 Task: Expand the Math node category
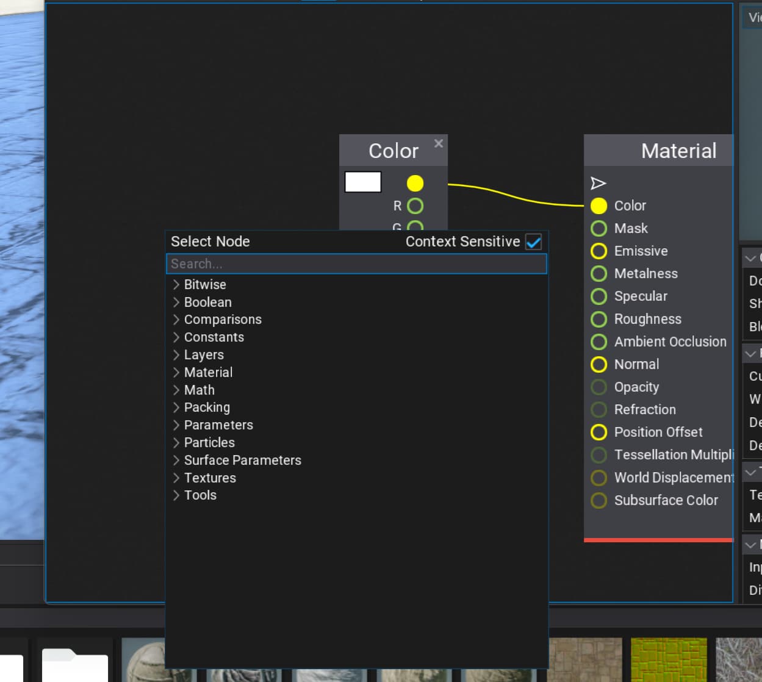199,390
